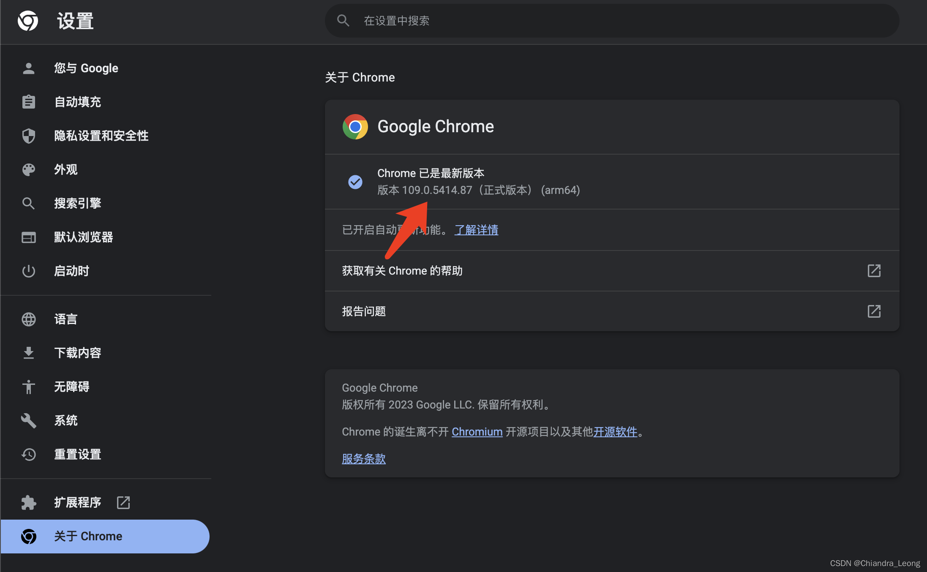Click the 自动填充 clipboard icon
The image size is (927, 572).
tap(28, 102)
